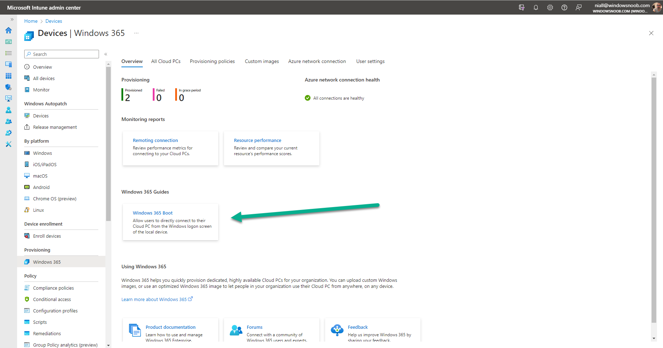
Task: Switch to the All Cloud PCs tab
Action: pos(166,61)
